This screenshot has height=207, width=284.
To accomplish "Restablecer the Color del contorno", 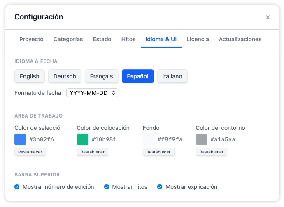I will tap(212, 152).
